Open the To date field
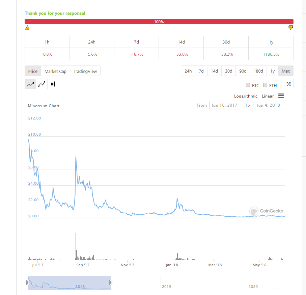The image size is (306, 295). pyautogui.click(x=269, y=106)
